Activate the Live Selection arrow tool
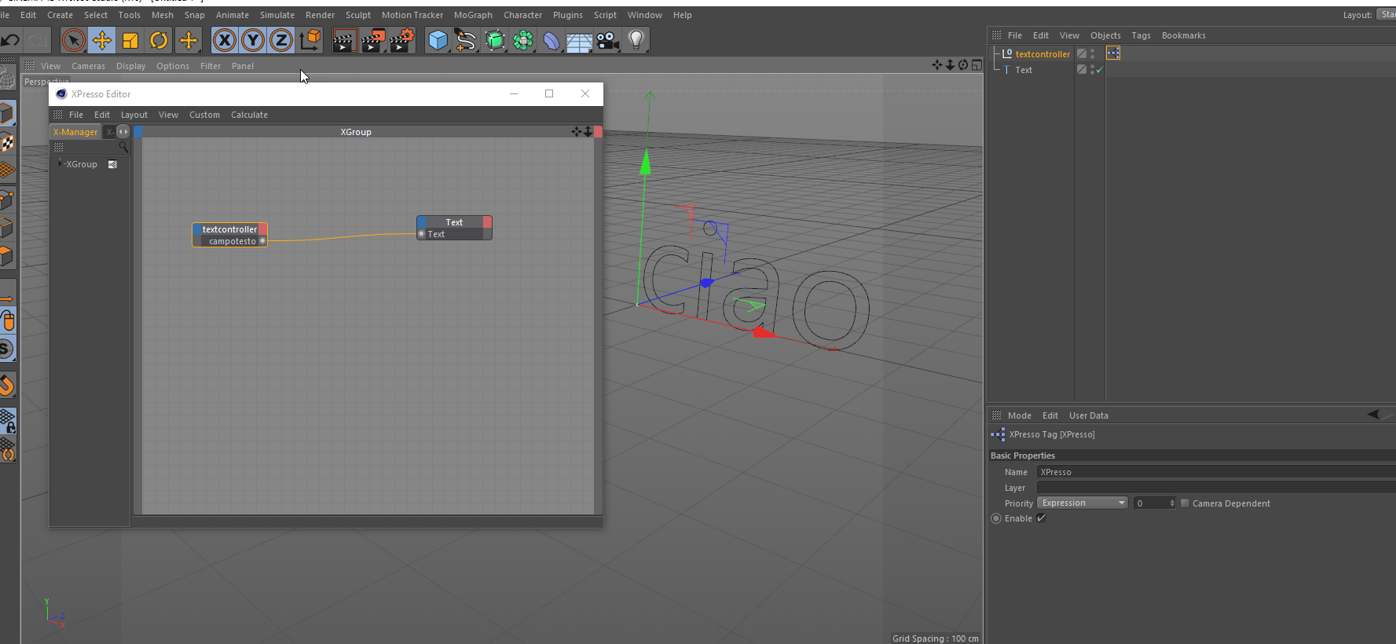This screenshot has height=644, width=1396. tap(73, 40)
